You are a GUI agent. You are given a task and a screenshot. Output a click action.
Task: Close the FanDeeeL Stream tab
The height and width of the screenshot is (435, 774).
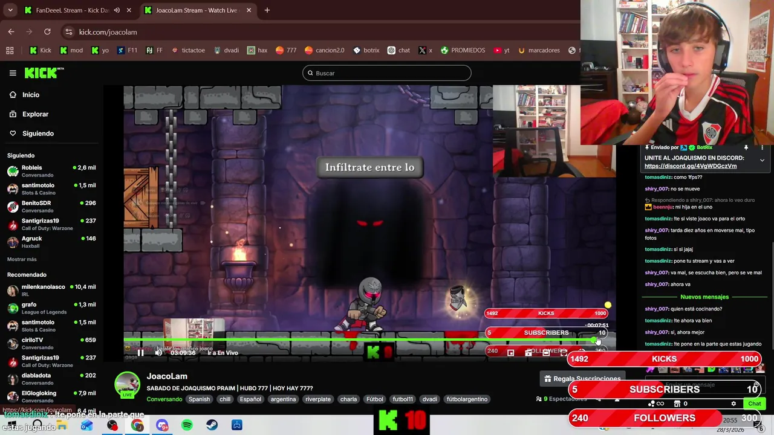tap(129, 10)
